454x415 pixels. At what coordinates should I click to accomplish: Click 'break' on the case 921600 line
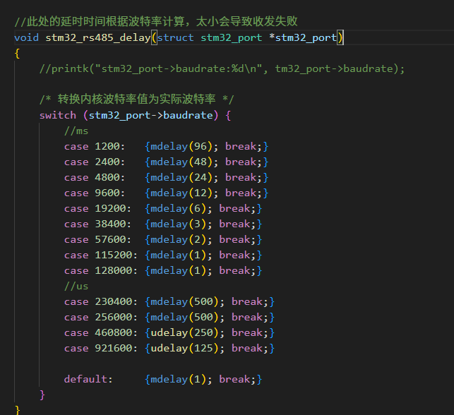(x=247, y=348)
